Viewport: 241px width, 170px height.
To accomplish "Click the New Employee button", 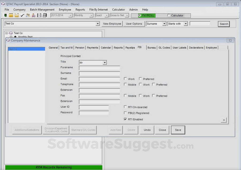I will click(112, 24).
